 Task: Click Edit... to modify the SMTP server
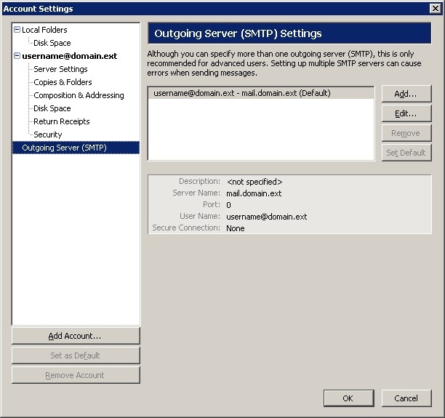[406, 113]
